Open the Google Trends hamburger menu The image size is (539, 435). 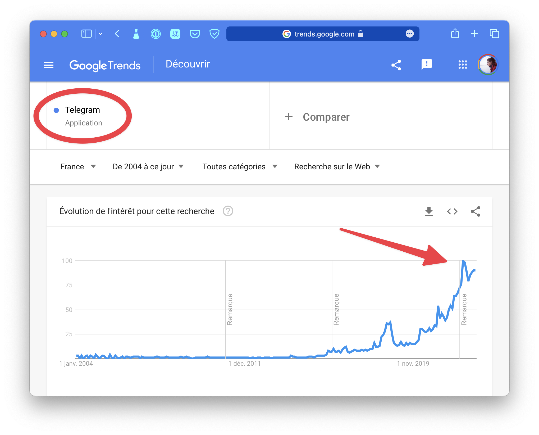click(x=49, y=65)
